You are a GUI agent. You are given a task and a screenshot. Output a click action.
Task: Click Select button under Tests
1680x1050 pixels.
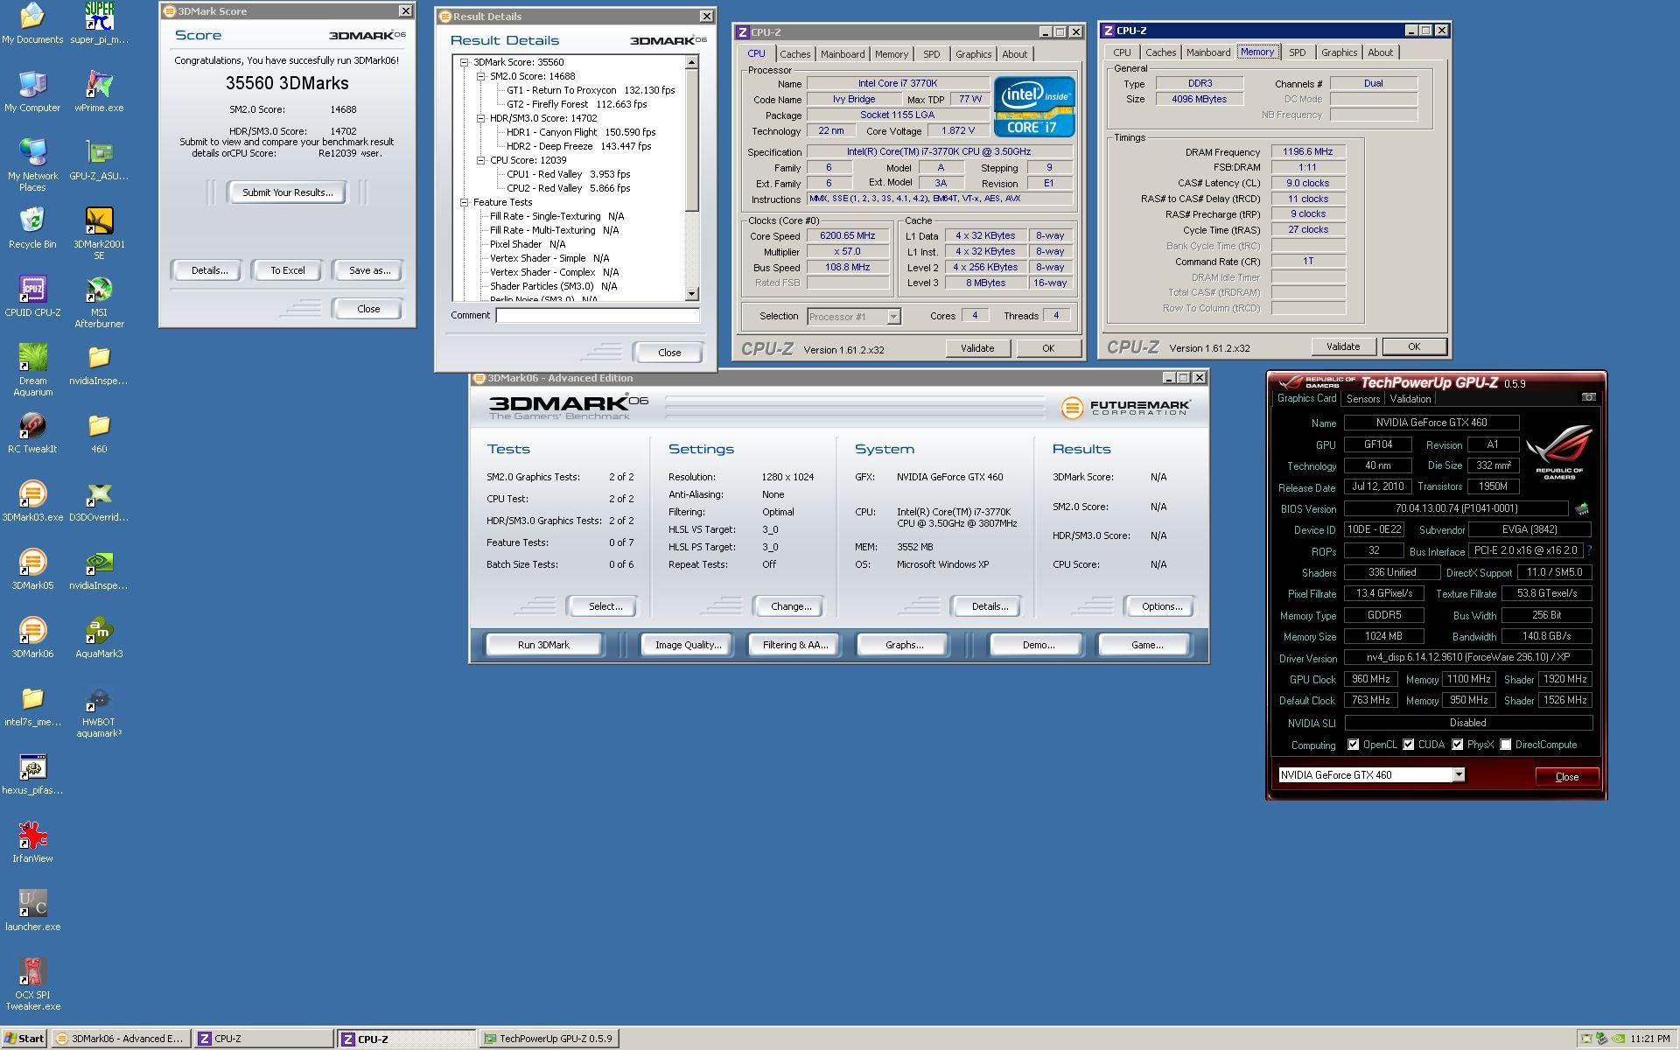click(x=605, y=606)
